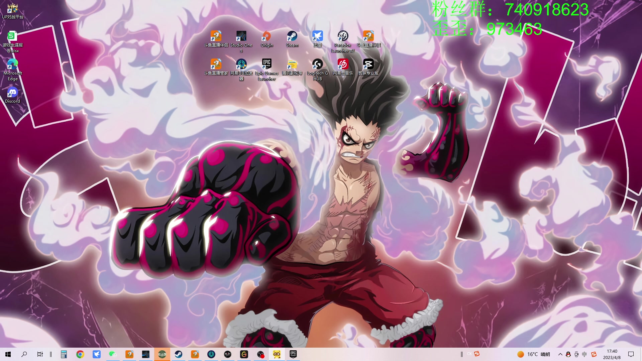Viewport: 642px width, 361px height.
Task: Open the Epic Games Launcher desktop shortcut
Action: 267,70
